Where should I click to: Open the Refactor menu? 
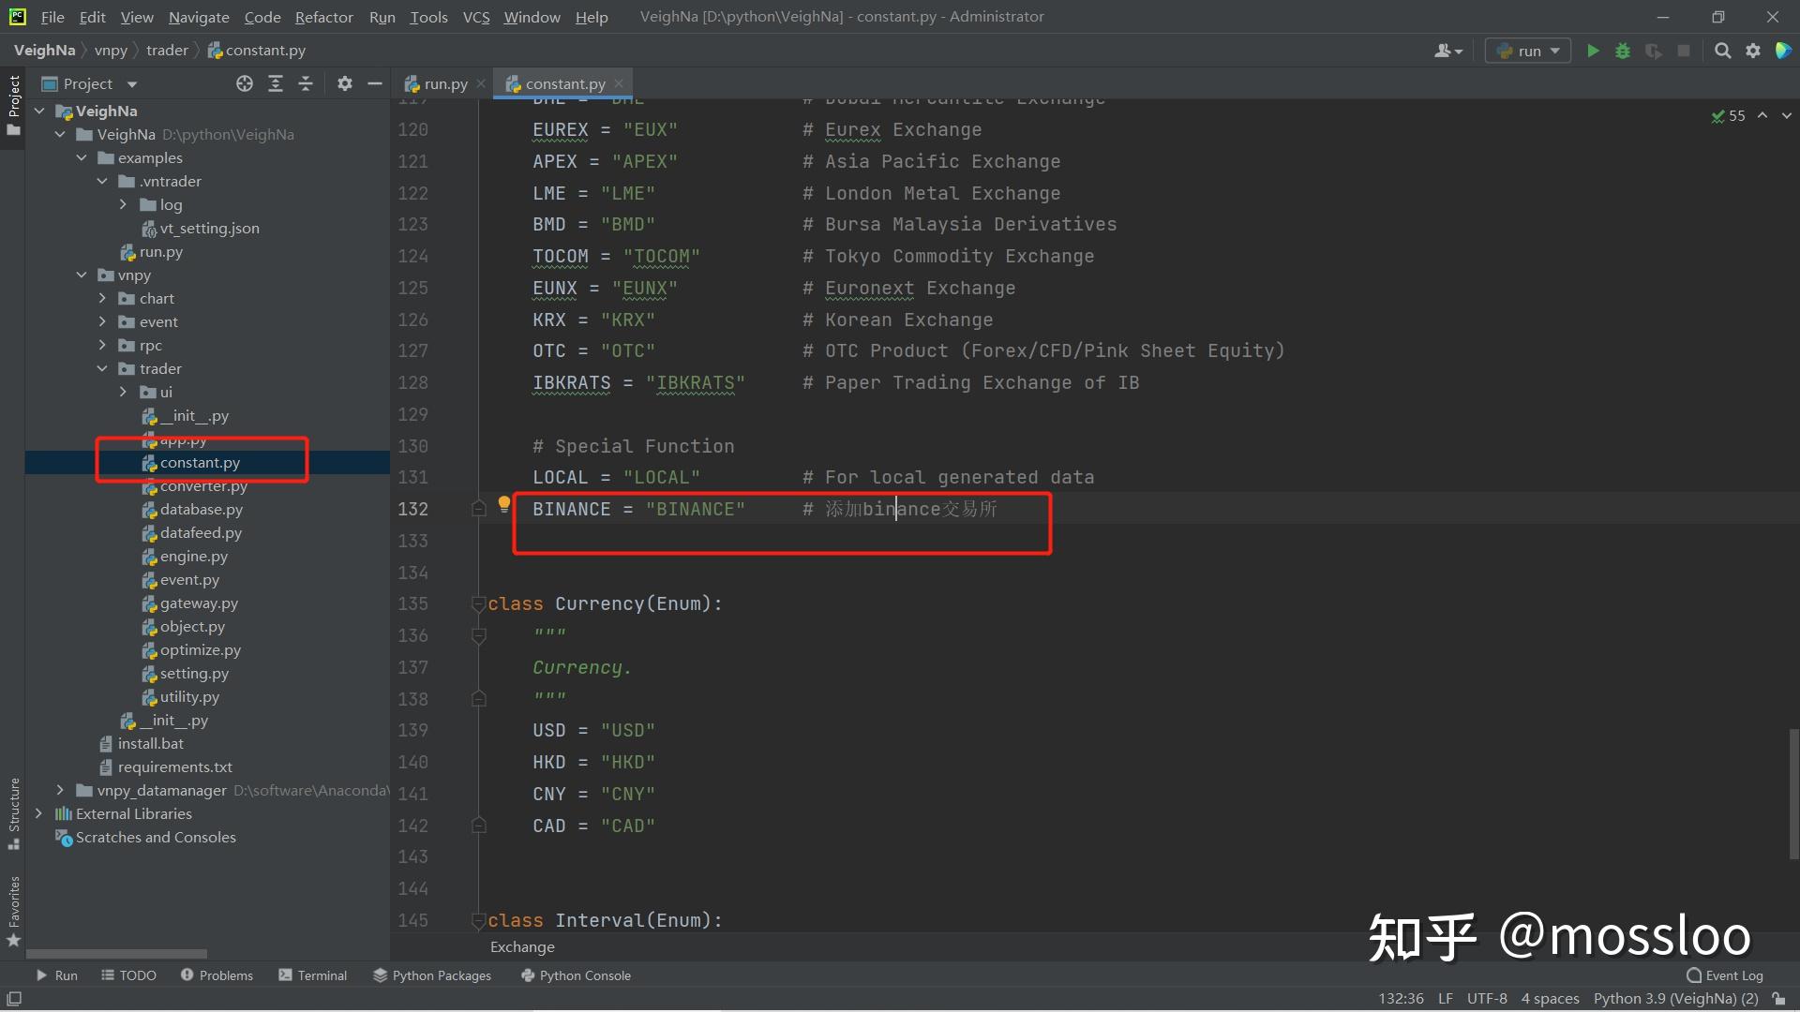coord(323,17)
